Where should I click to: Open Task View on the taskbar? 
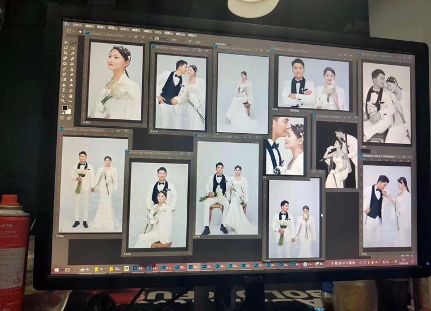[67, 270]
